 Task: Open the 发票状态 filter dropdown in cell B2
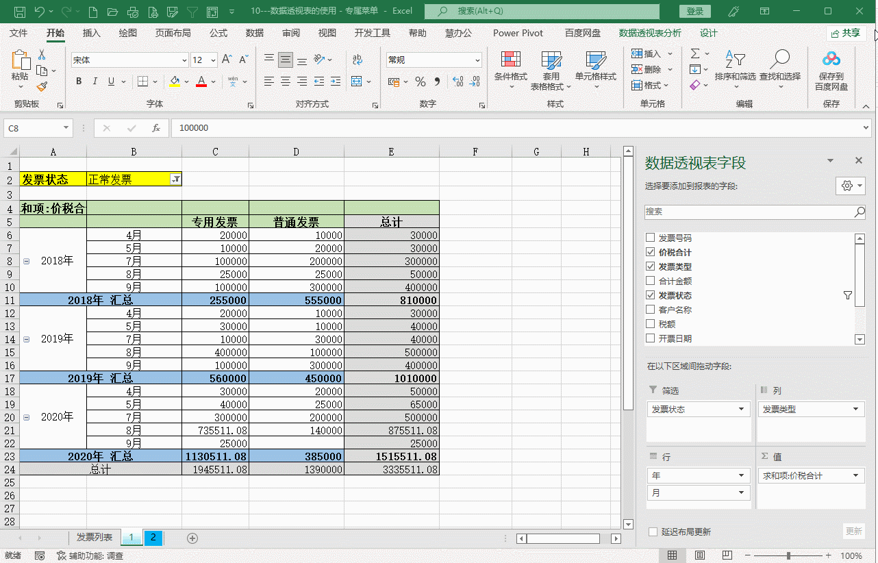coord(175,179)
